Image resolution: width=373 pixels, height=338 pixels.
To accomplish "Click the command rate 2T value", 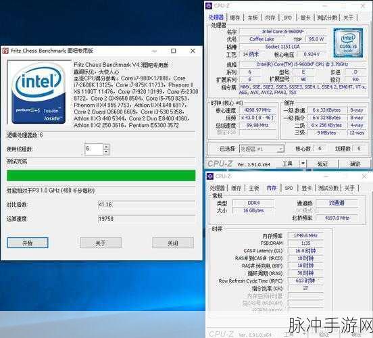I will tap(305, 288).
